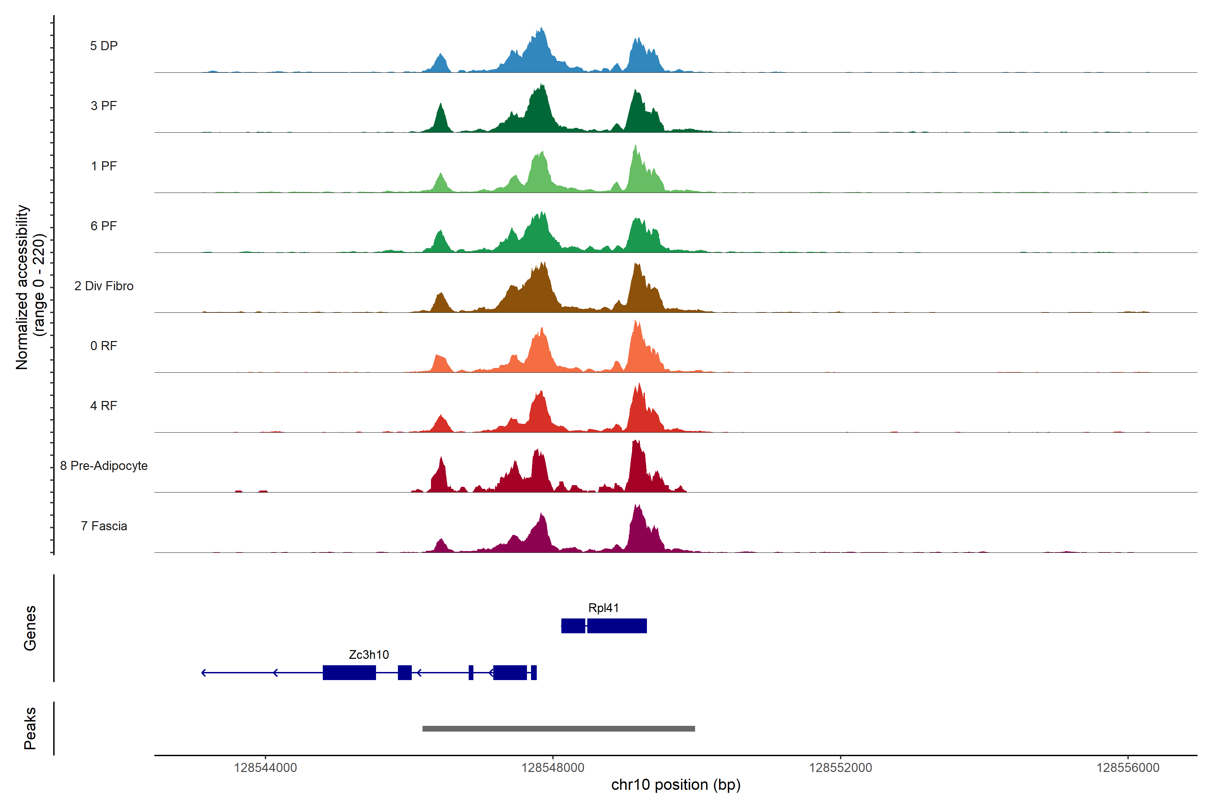The width and height of the screenshot is (1213, 808).
Task: Click the 0 RF track label
Action: pyautogui.click(x=104, y=346)
